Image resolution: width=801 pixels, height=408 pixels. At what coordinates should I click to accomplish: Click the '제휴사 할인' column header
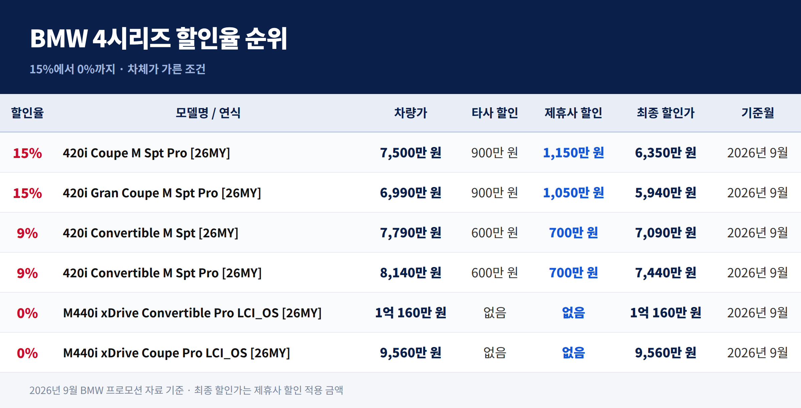[x=573, y=113]
